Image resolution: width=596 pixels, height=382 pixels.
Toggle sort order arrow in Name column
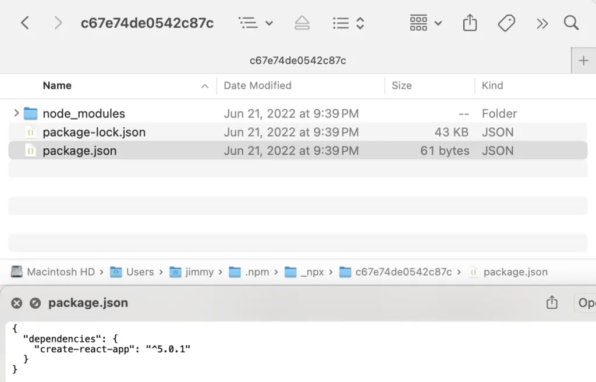205,86
